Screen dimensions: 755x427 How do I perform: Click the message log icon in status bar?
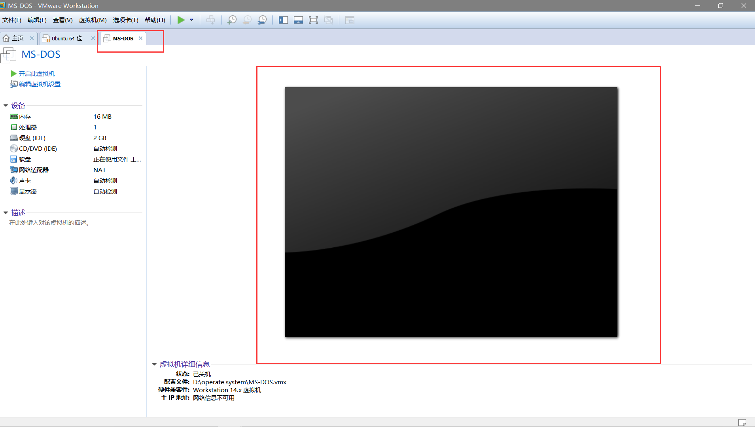click(742, 422)
